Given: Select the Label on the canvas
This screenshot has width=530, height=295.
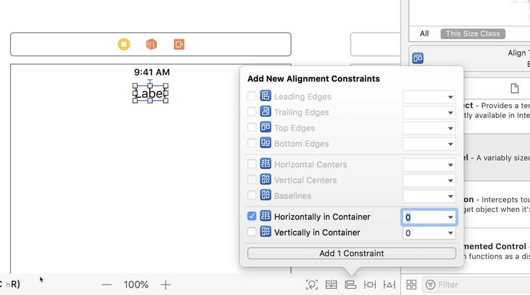Looking at the screenshot, I should pyautogui.click(x=150, y=94).
